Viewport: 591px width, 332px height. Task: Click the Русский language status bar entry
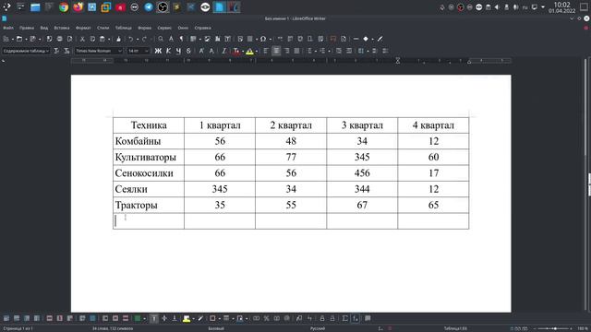pos(318,328)
